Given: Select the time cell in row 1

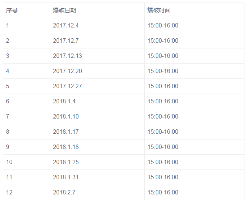Looking at the screenshot, I should [194, 26].
